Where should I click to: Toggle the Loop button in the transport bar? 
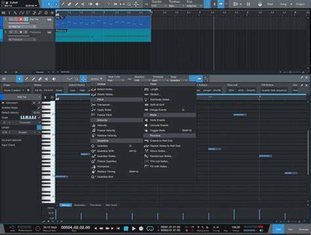point(150,229)
